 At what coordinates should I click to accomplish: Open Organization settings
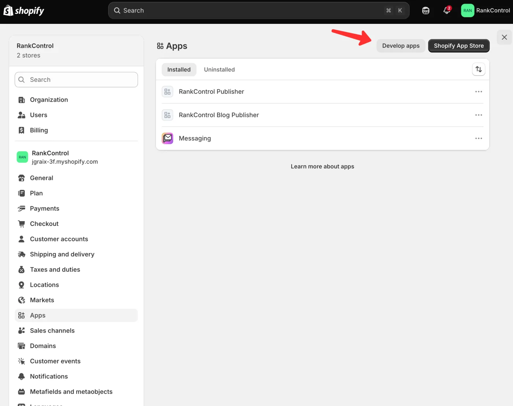[x=76, y=100]
